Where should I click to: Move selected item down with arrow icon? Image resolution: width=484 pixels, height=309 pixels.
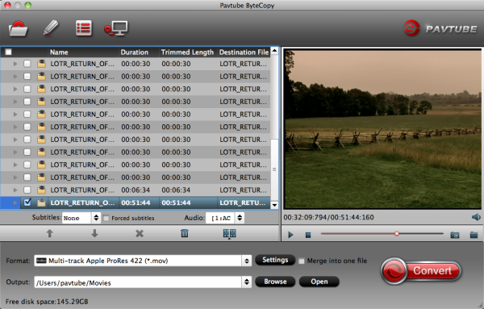[94, 233]
